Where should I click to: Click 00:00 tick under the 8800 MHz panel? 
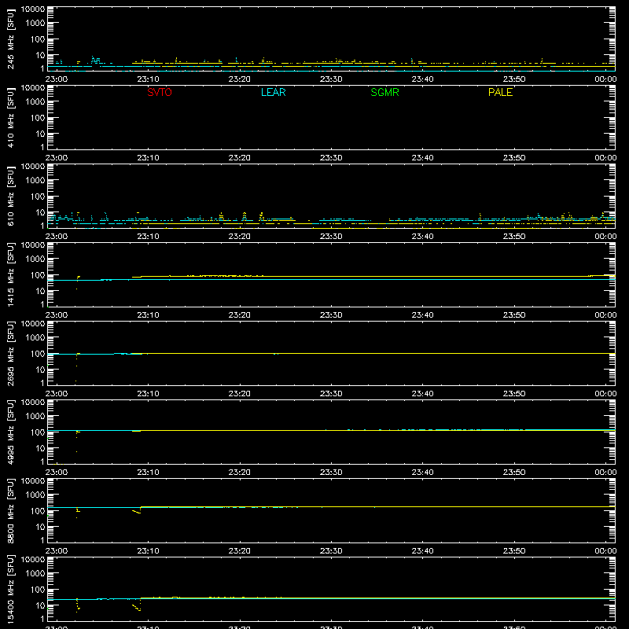click(x=605, y=551)
